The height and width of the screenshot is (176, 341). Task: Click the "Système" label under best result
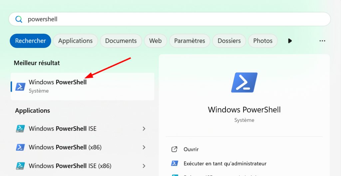pos(39,91)
